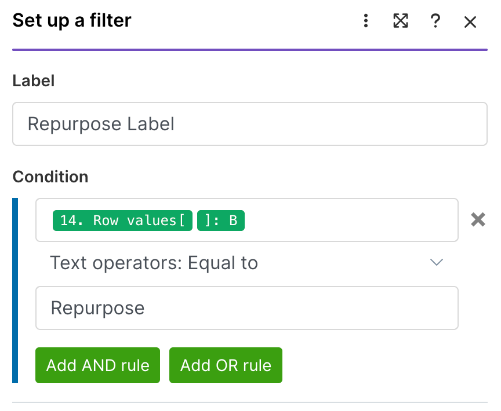The image size is (501, 411).
Task: Click the gray divider below the rule buttons
Action: pos(249,402)
